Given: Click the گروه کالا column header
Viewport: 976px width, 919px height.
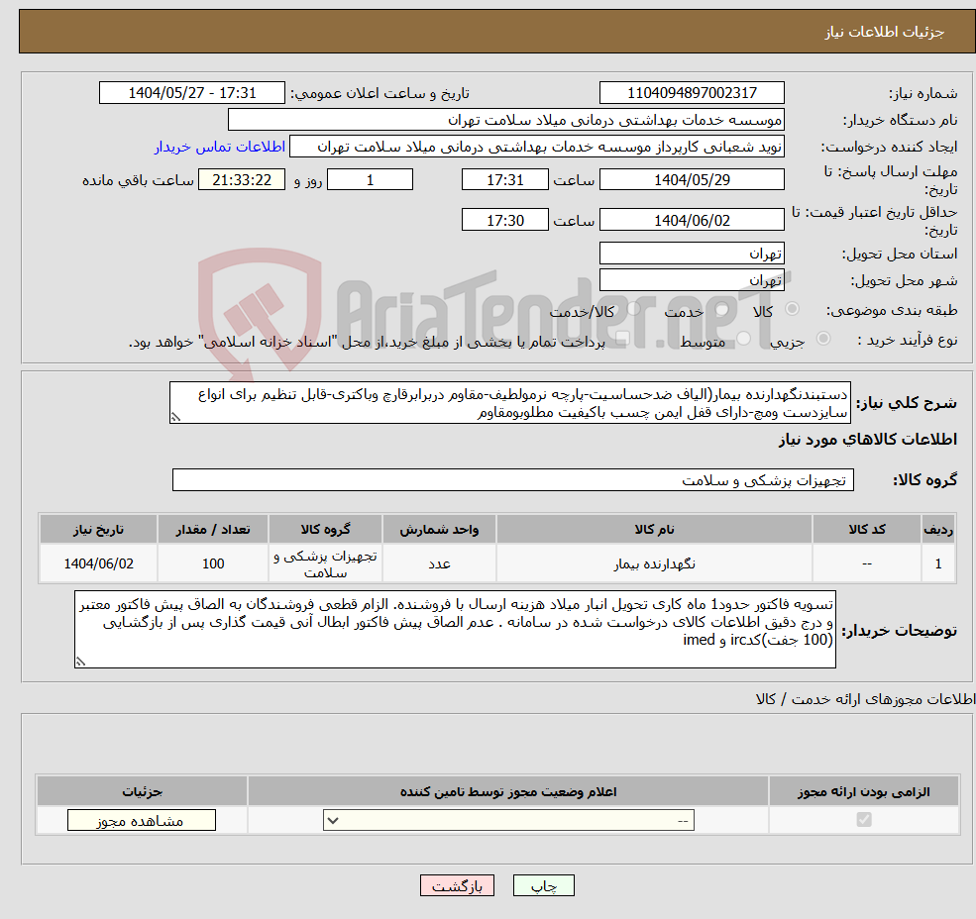Looking at the screenshot, I should click(x=325, y=530).
